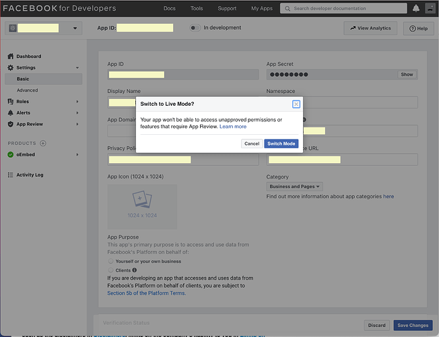
Task: Open My Apps menu
Action: pyautogui.click(x=262, y=8)
